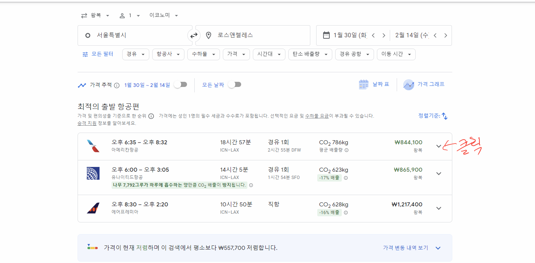Click the 날짜 표 grid icon
This screenshot has width=535, height=263.
(x=363, y=84)
